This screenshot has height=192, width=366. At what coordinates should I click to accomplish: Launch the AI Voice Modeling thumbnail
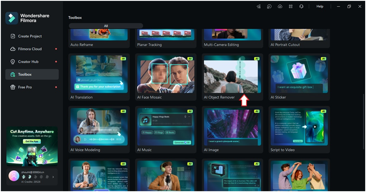tap(99, 127)
